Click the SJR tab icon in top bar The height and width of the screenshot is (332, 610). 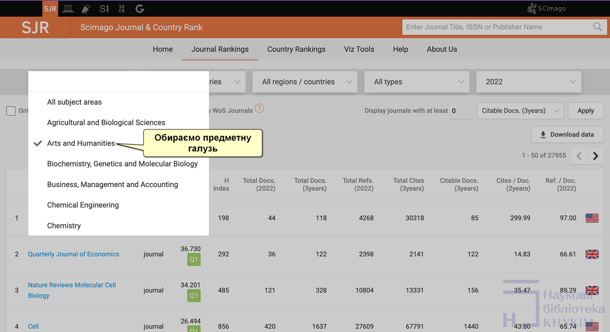pos(50,9)
